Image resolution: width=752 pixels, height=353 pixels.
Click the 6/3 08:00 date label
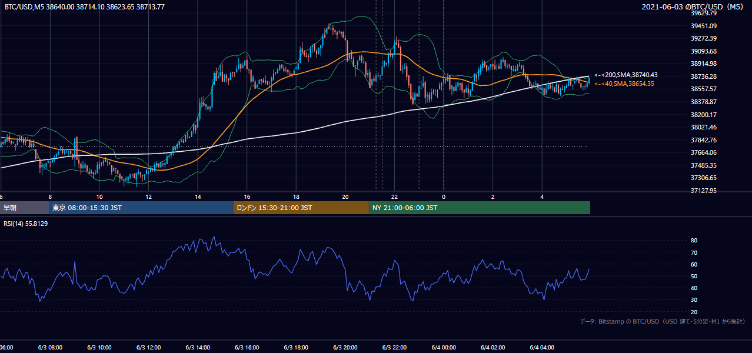click(x=50, y=348)
